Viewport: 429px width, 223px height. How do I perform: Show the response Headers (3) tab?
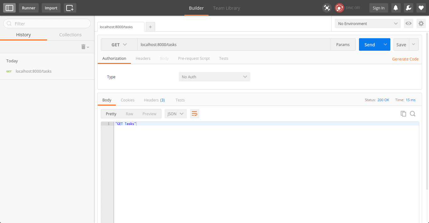154,100
